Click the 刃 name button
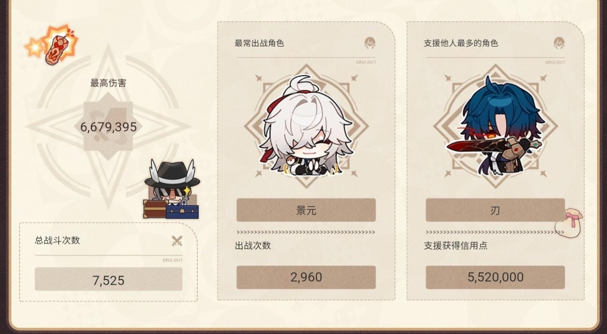 (x=495, y=210)
